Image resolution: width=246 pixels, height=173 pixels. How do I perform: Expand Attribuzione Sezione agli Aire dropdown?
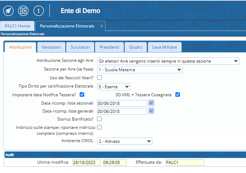point(168,61)
